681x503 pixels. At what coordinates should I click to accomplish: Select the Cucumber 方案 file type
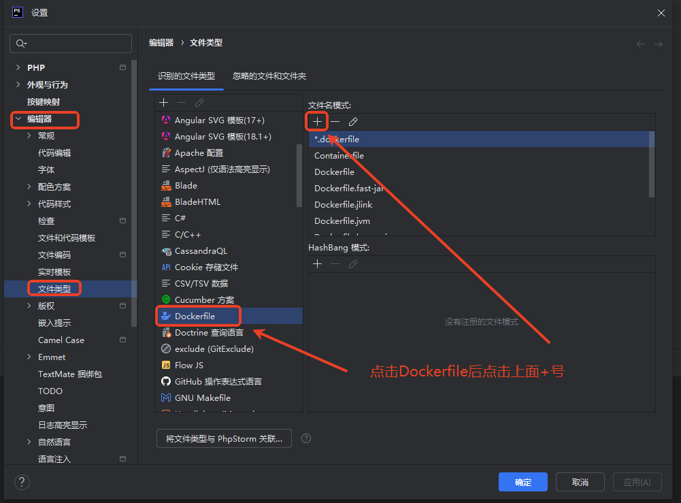point(204,299)
